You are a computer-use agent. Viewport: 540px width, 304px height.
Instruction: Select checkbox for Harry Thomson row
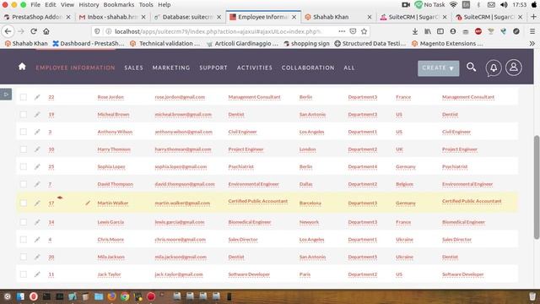23,149
